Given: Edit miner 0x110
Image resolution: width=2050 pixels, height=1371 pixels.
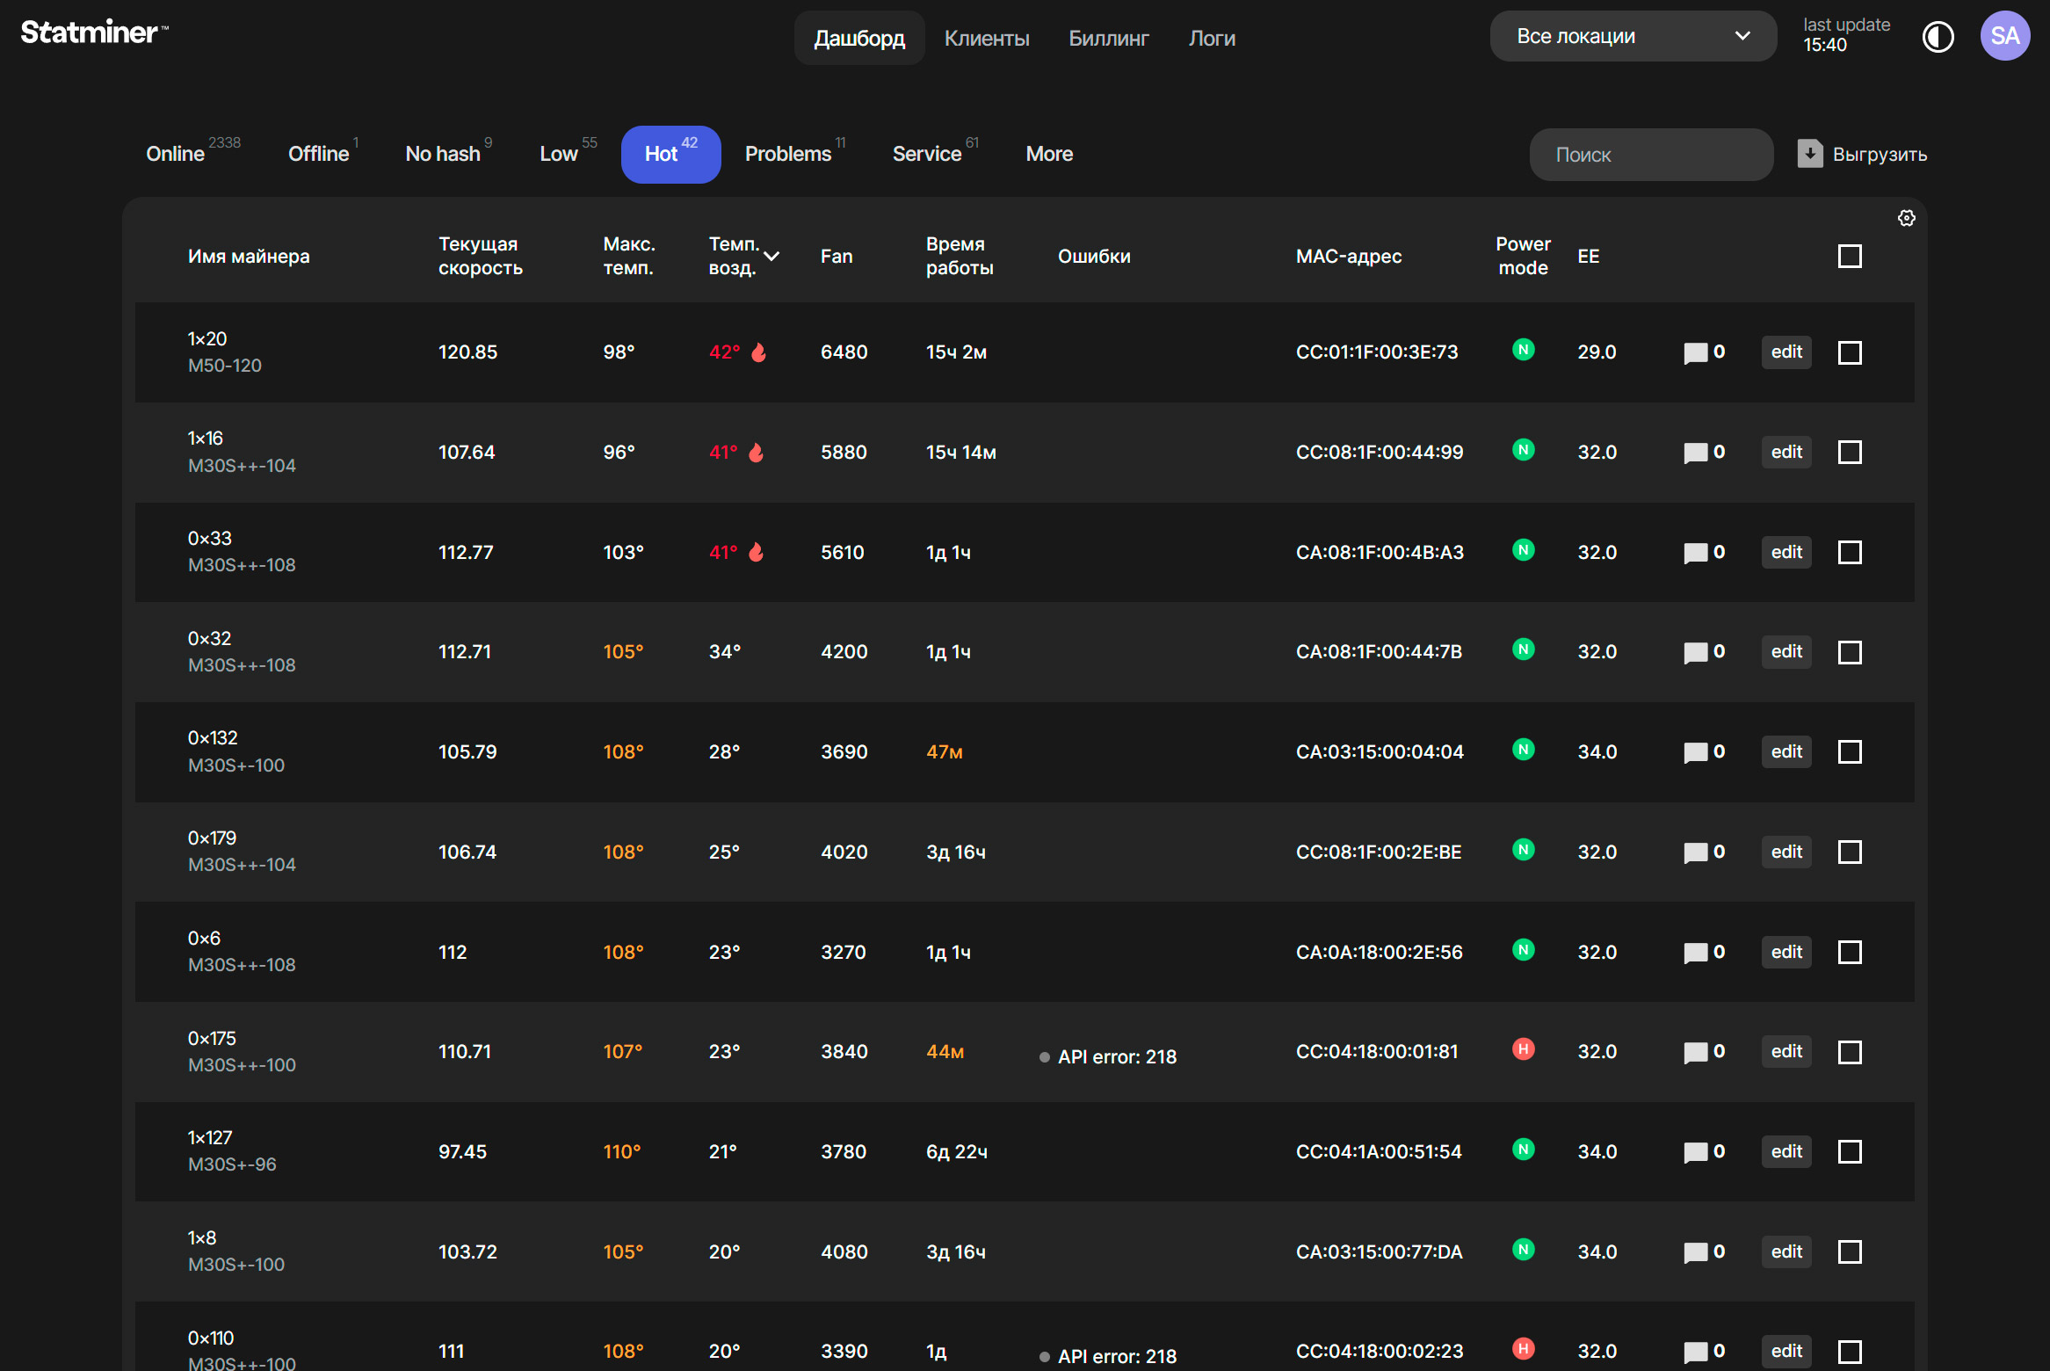Looking at the screenshot, I should point(1786,1352).
